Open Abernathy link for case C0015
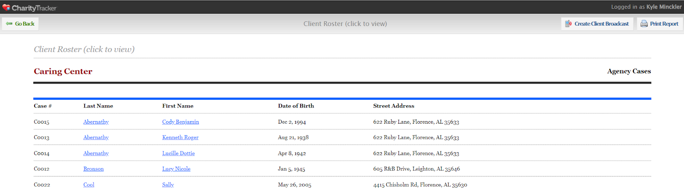Image resolution: width=684 pixels, height=188 pixels. point(96,122)
